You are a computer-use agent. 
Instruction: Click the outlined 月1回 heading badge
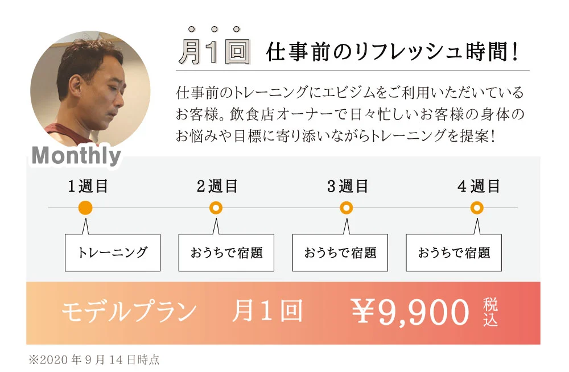(x=214, y=52)
